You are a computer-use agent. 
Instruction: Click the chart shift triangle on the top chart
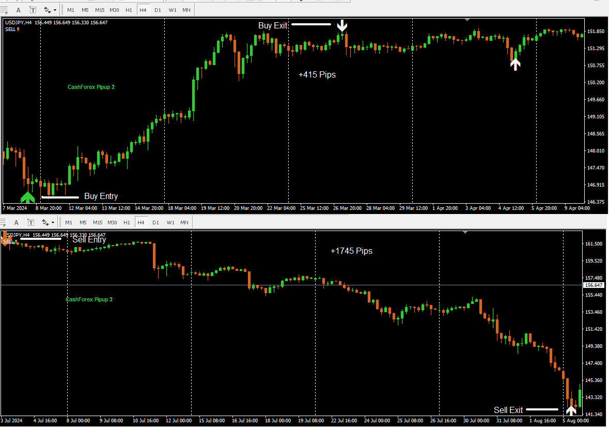tap(467, 20)
